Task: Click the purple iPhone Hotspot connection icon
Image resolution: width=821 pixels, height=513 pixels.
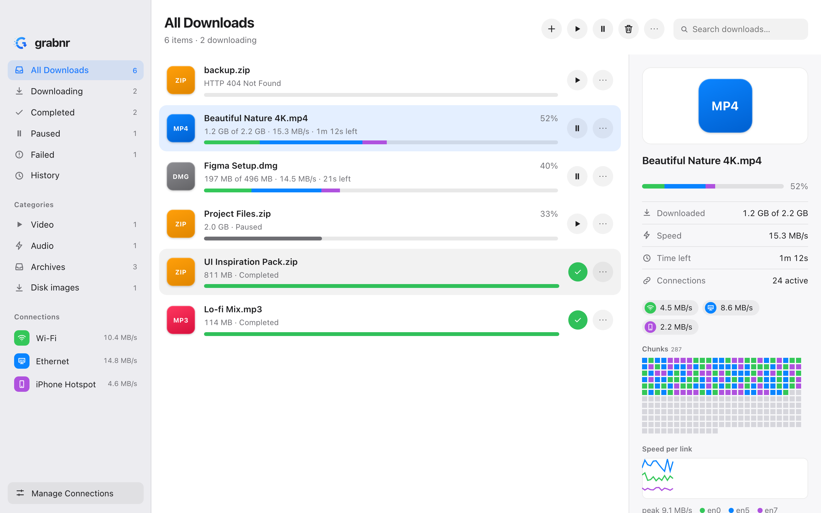Action: coord(22,384)
